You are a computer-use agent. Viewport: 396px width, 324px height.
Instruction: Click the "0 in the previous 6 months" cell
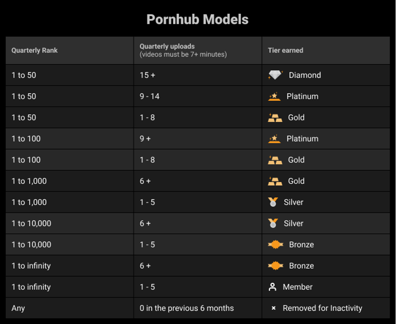click(x=187, y=308)
